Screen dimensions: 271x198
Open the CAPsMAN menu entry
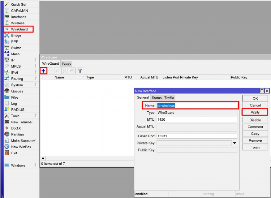point(20,11)
